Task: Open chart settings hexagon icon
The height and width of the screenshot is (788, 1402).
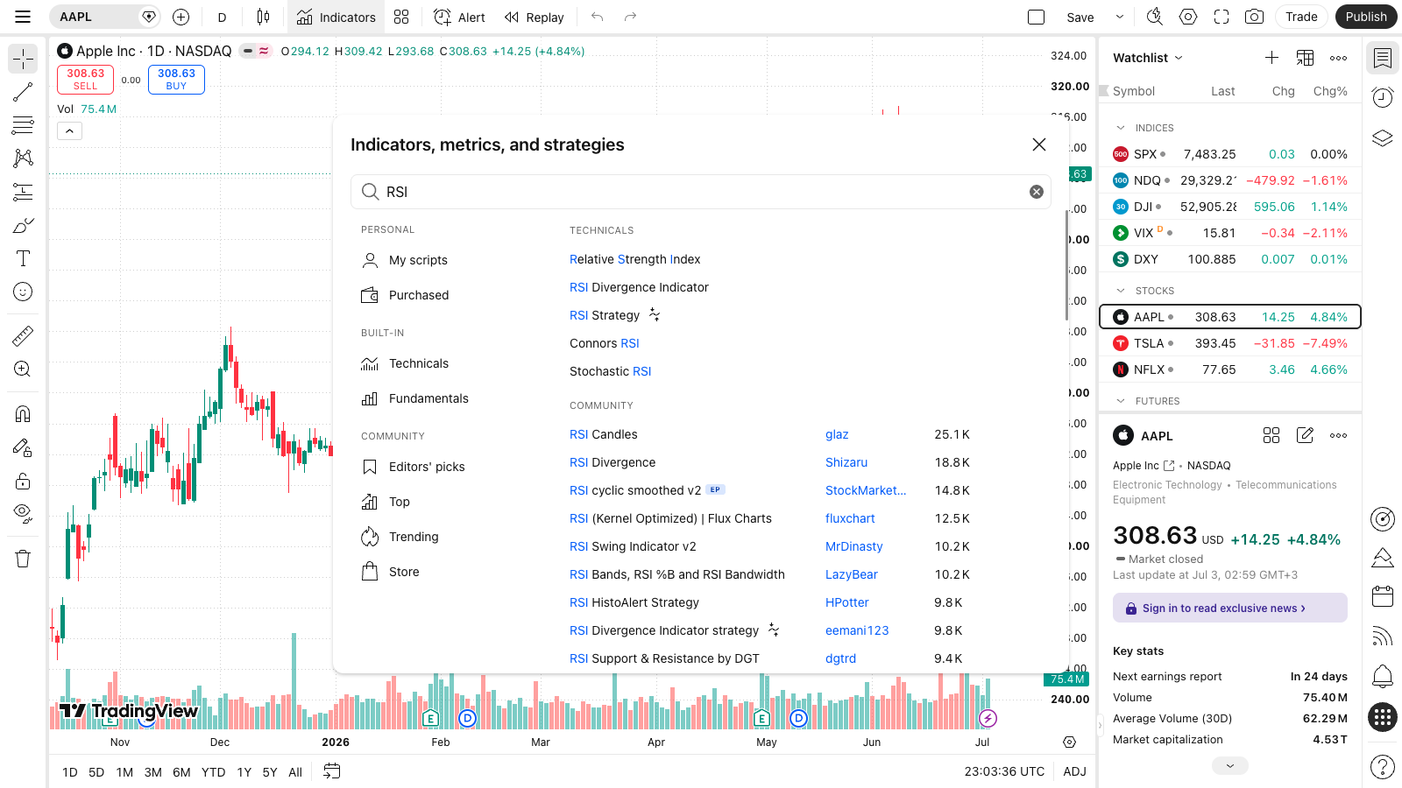Action: [1188, 17]
